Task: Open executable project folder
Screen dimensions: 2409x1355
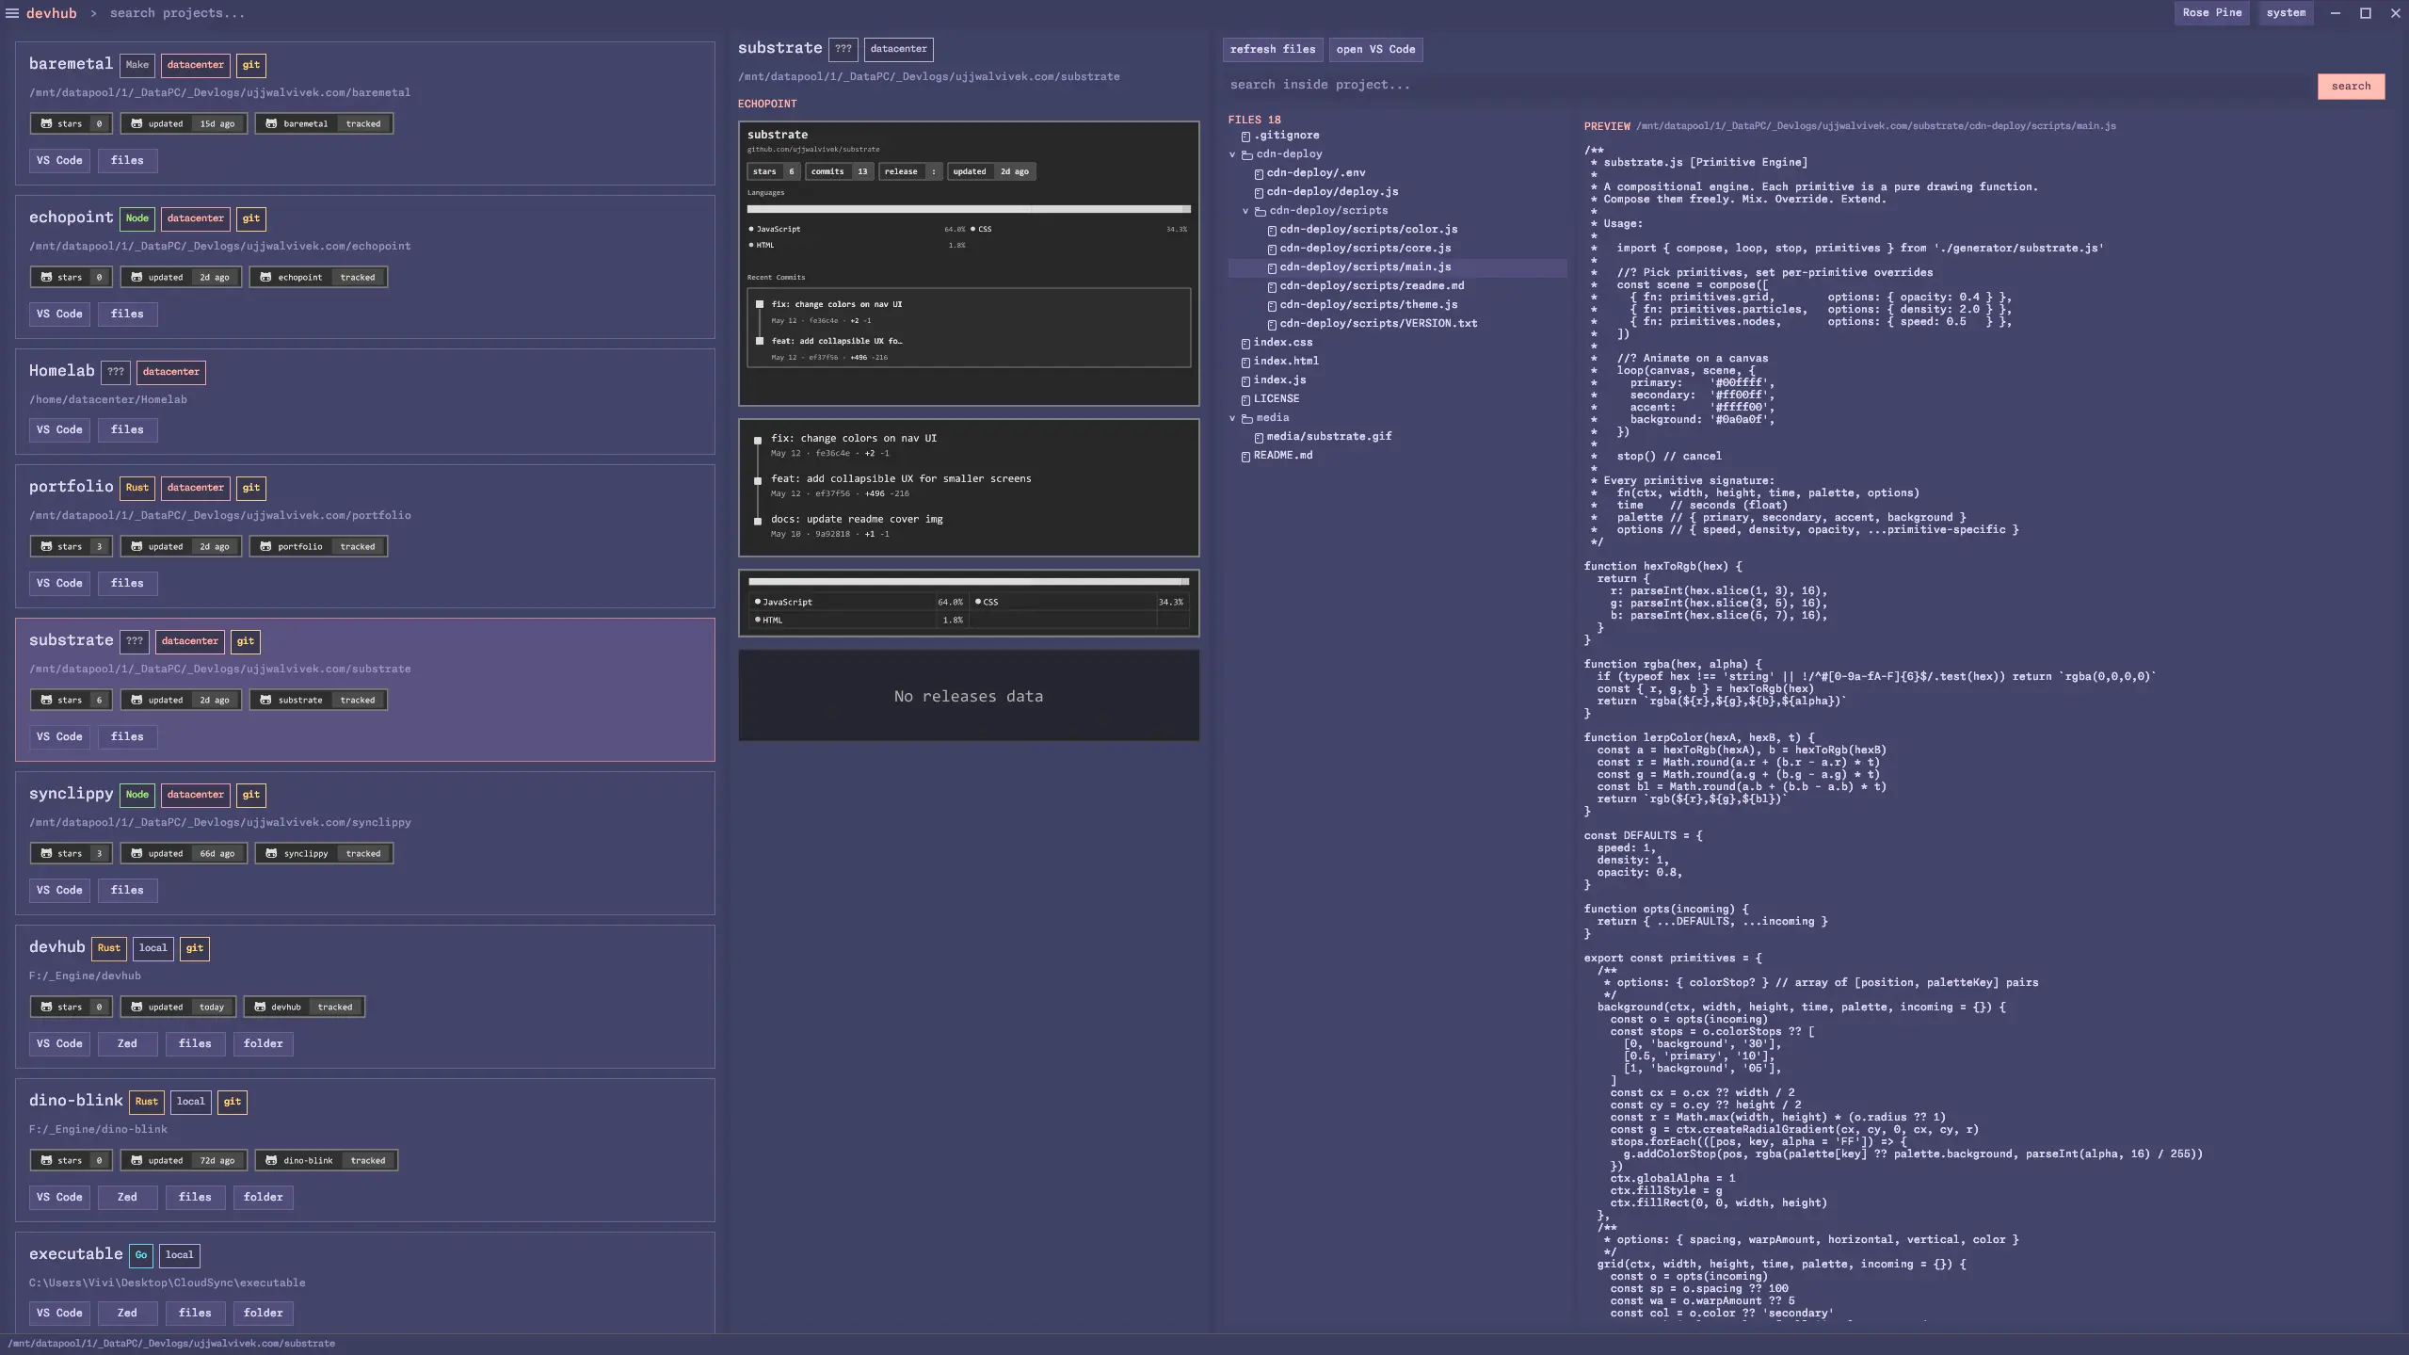Action: [263, 1313]
